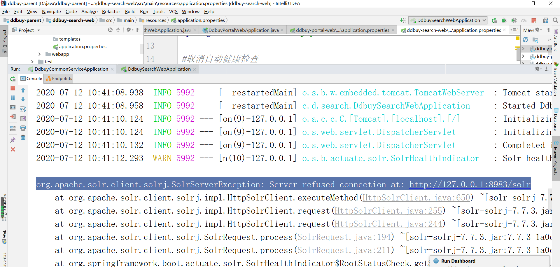Viewport: 560px width, 267px height.
Task: Print console output using the printer icon
Action: pyautogui.click(x=23, y=128)
